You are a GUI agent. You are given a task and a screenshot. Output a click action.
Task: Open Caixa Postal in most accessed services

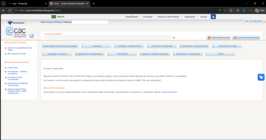[x=12, y=68]
